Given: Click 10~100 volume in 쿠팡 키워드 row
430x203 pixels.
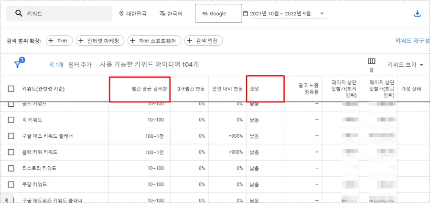Looking at the screenshot, I should [156, 185].
